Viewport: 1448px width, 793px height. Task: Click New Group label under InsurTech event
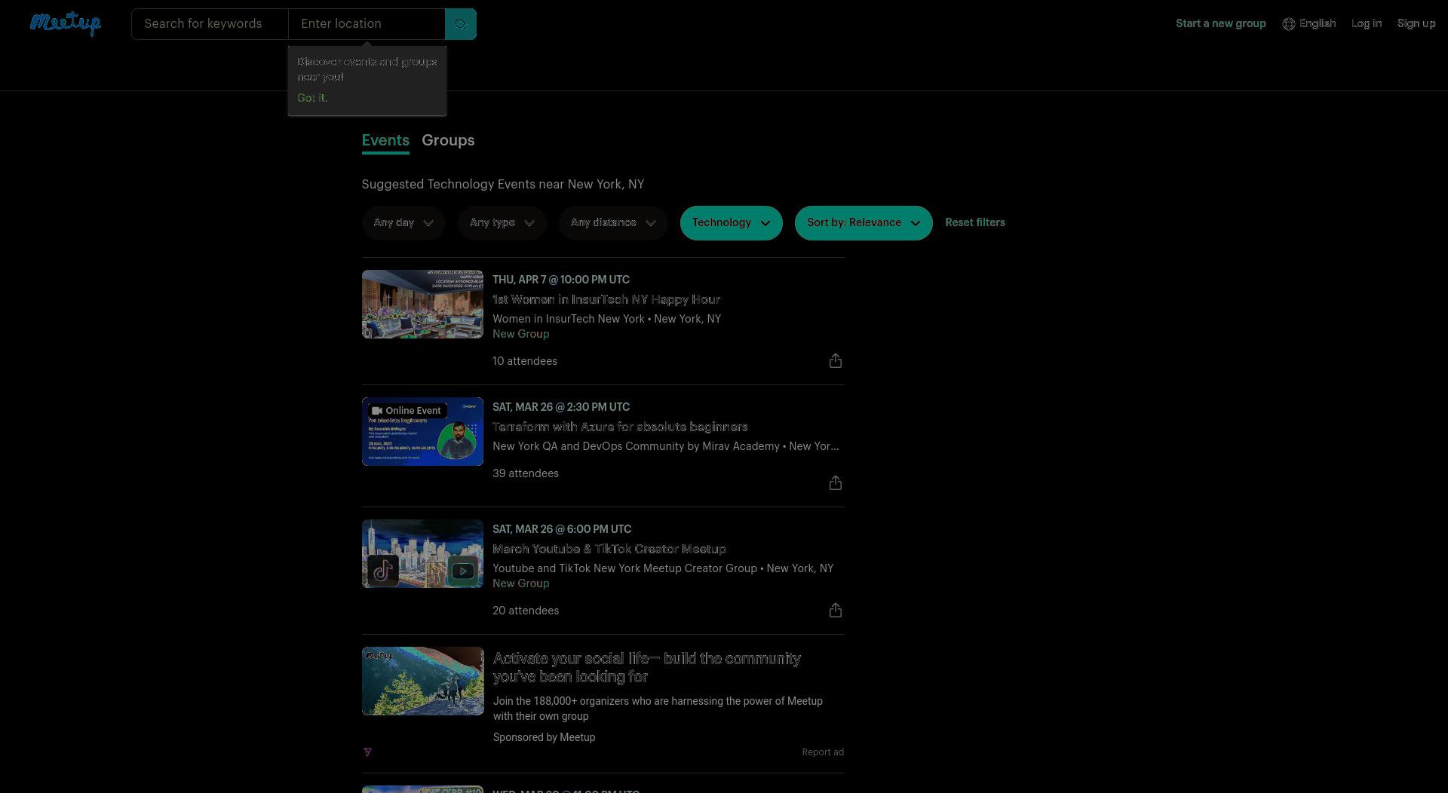click(521, 335)
